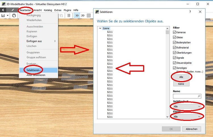Toggle the Bodenplatten filter checkbox
The width and height of the screenshot is (213, 137).
175,43
